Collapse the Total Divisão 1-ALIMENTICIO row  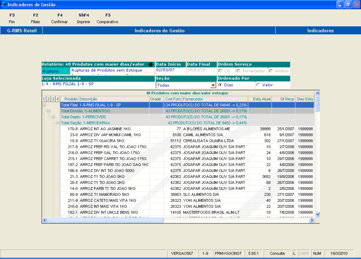tap(49, 111)
